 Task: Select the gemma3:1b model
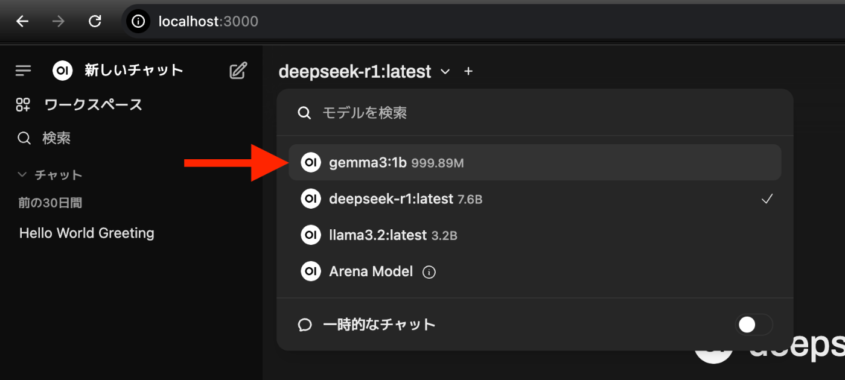(x=535, y=162)
